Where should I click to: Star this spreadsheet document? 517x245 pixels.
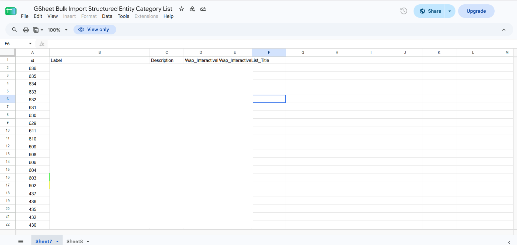[181, 9]
